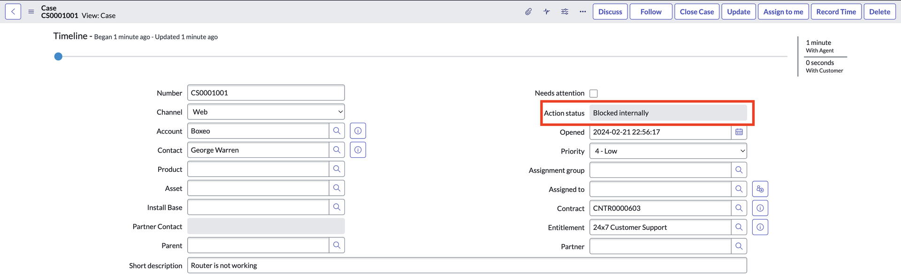Image resolution: width=901 pixels, height=280 pixels.
Task: Look up Account using magnifier icon
Action: coord(337,131)
